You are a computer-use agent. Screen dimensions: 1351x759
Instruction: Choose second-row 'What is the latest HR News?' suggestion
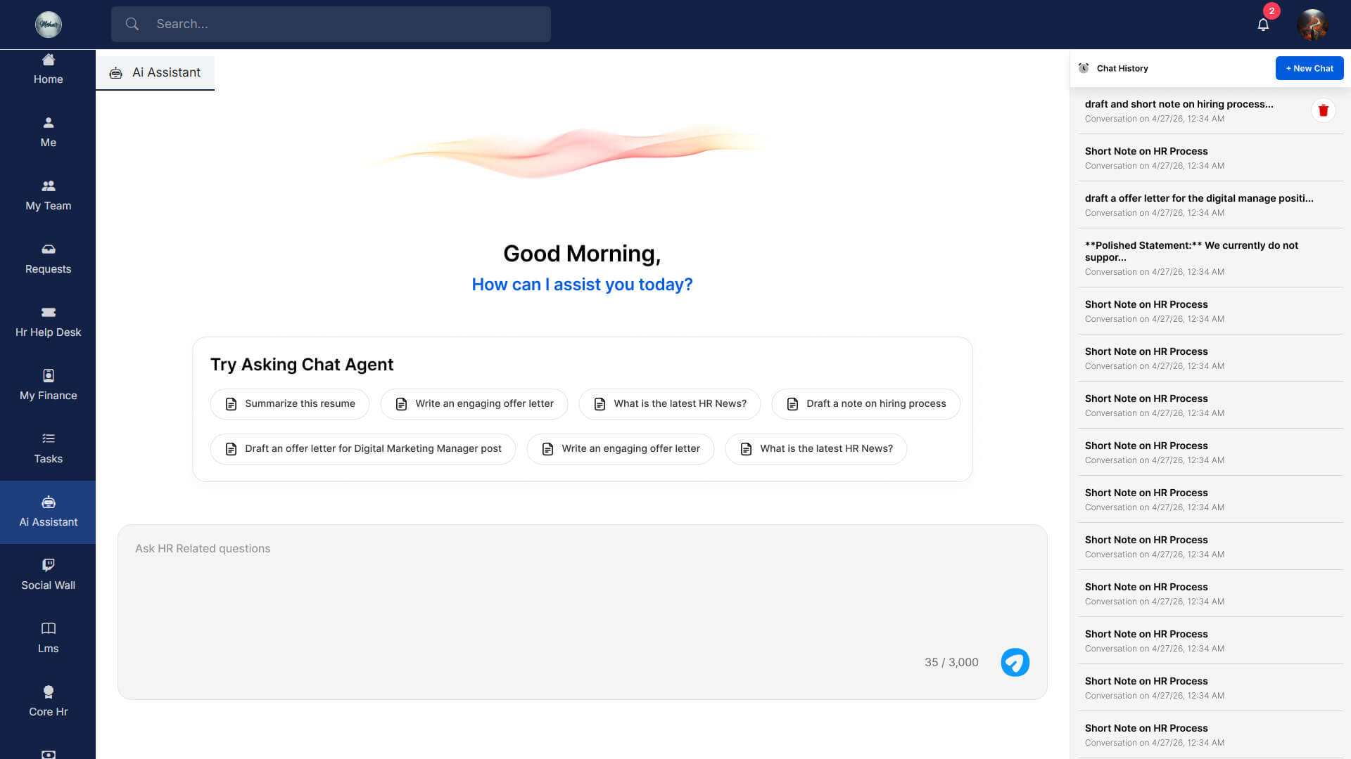(x=816, y=449)
